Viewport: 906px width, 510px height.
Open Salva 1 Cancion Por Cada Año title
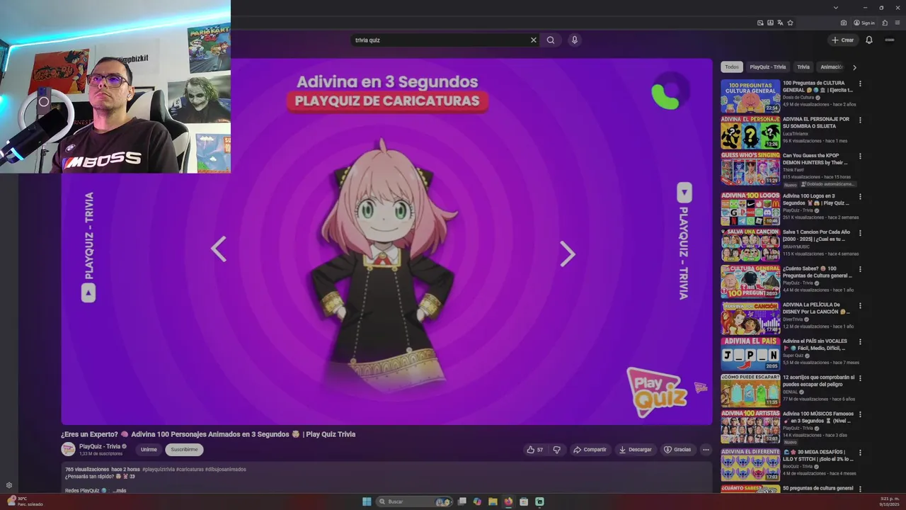pyautogui.click(x=817, y=236)
